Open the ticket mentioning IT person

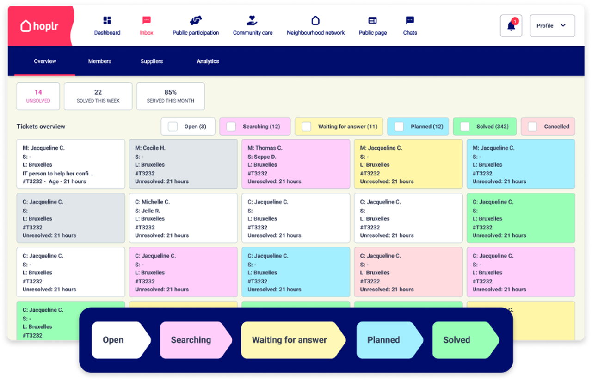tap(71, 164)
